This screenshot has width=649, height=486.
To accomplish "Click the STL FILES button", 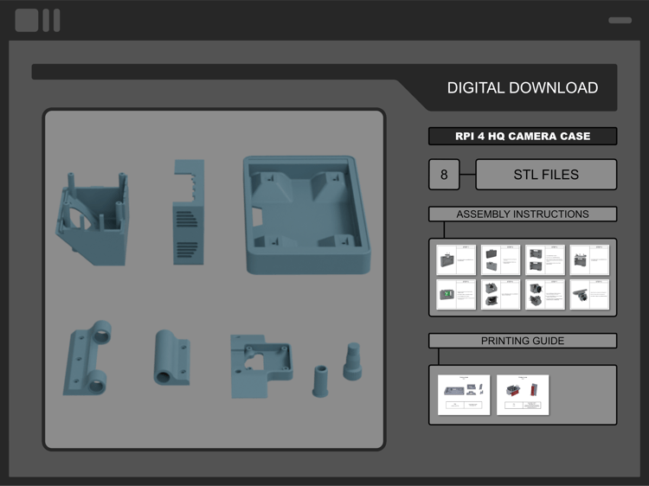I will 546,175.
